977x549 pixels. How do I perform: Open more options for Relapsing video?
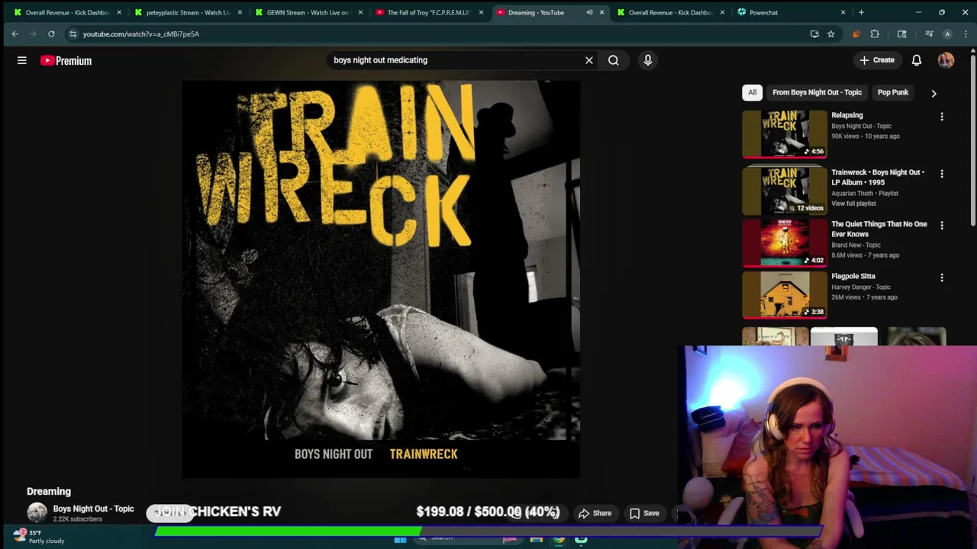pyautogui.click(x=941, y=117)
